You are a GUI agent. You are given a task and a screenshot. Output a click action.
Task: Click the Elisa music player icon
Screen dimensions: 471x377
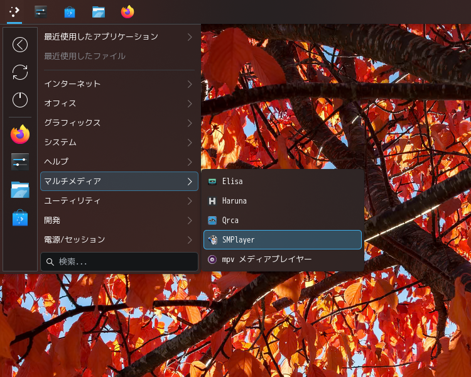tap(212, 182)
